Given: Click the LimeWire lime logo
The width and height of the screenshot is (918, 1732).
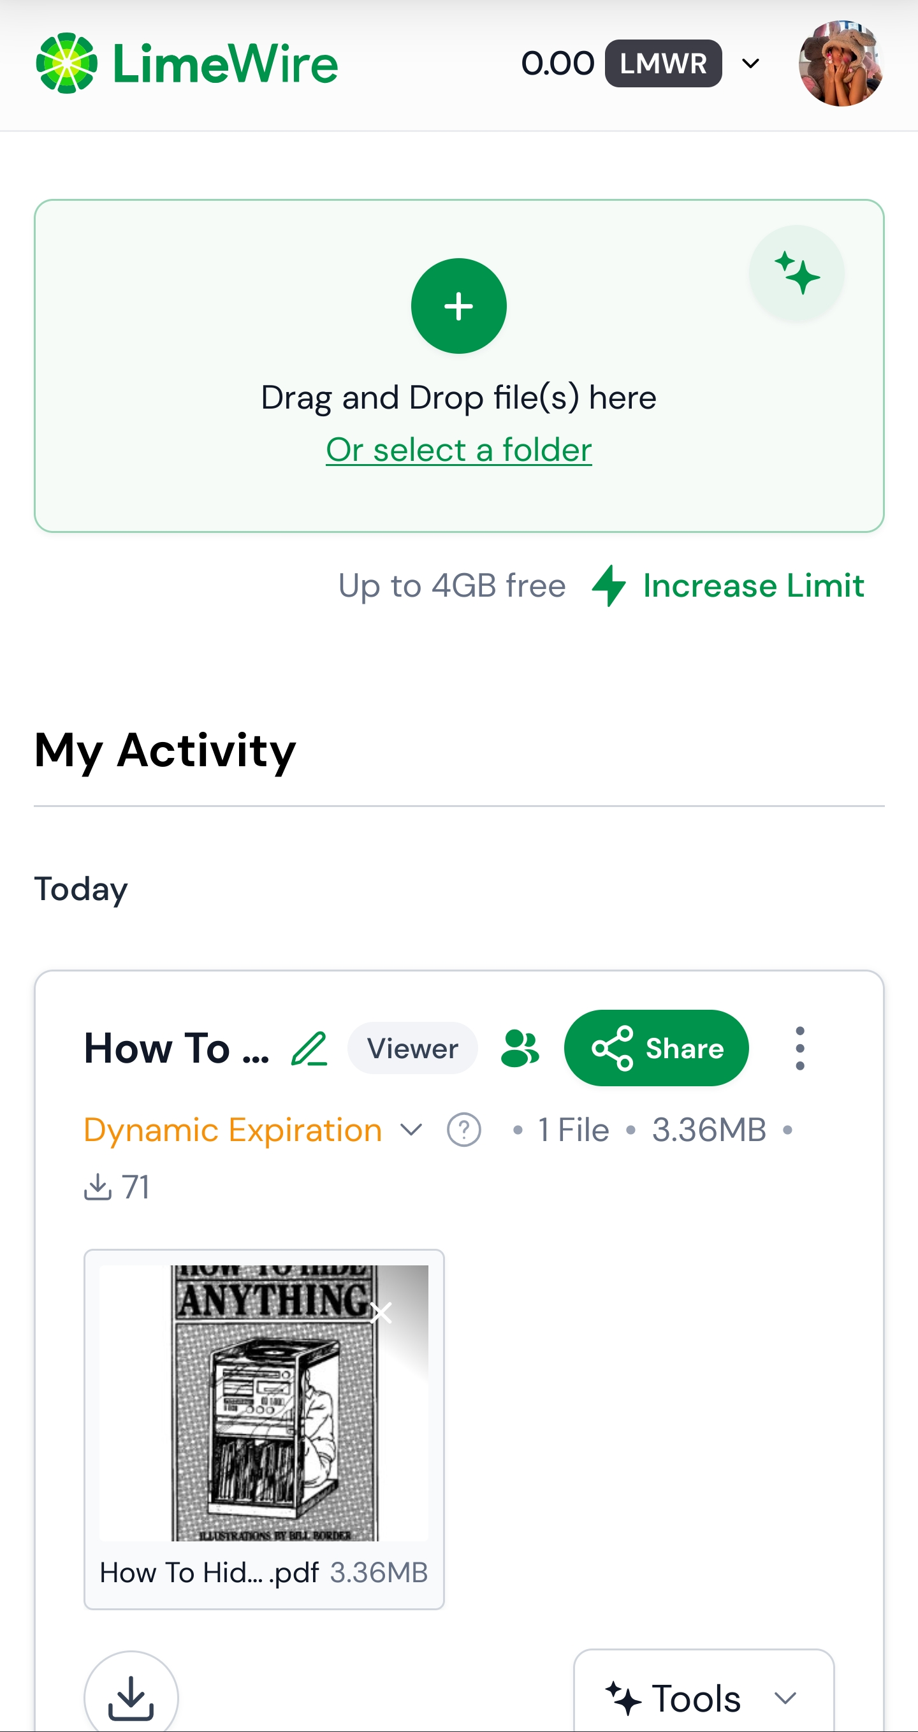Looking at the screenshot, I should coord(66,63).
